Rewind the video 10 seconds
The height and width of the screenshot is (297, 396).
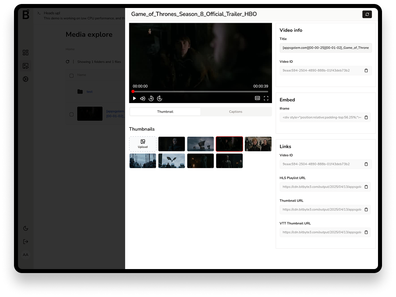point(151,98)
